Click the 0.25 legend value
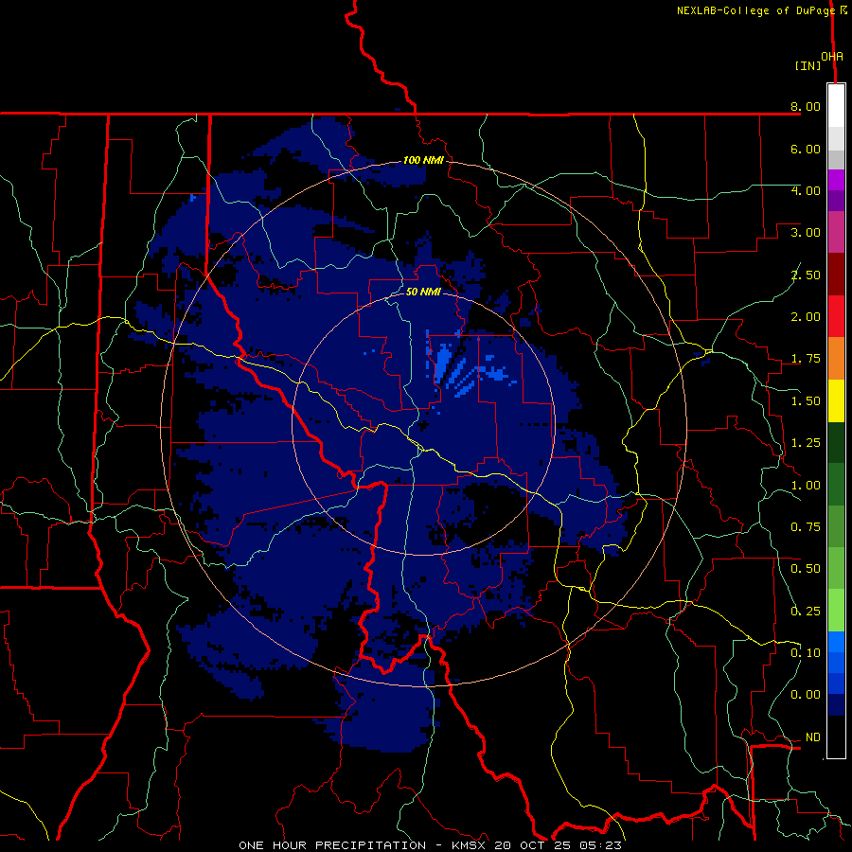 [x=806, y=612]
